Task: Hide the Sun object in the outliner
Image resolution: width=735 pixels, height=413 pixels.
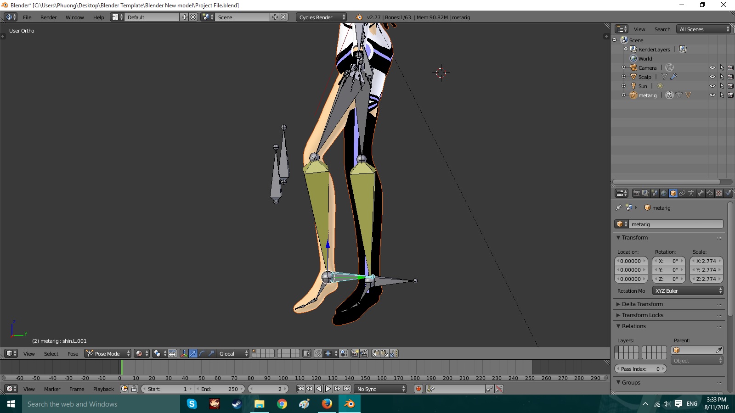Action: click(x=712, y=86)
